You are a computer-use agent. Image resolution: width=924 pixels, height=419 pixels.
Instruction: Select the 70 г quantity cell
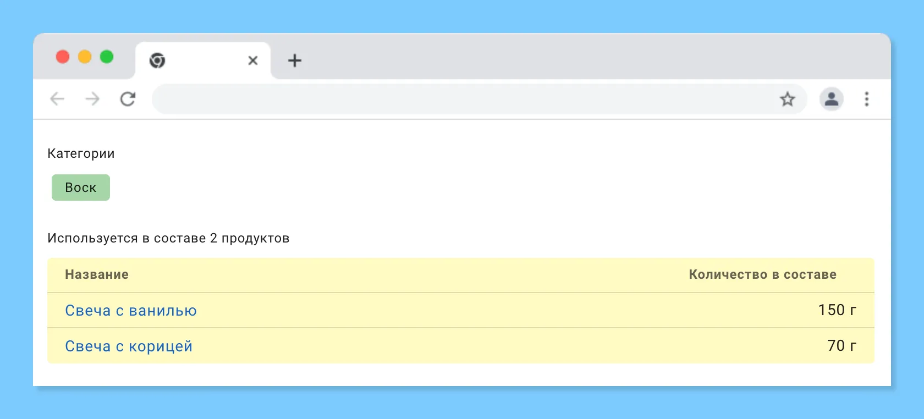coord(842,346)
